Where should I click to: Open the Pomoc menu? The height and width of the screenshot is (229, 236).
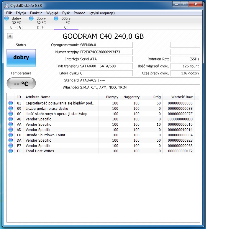tap(79, 13)
